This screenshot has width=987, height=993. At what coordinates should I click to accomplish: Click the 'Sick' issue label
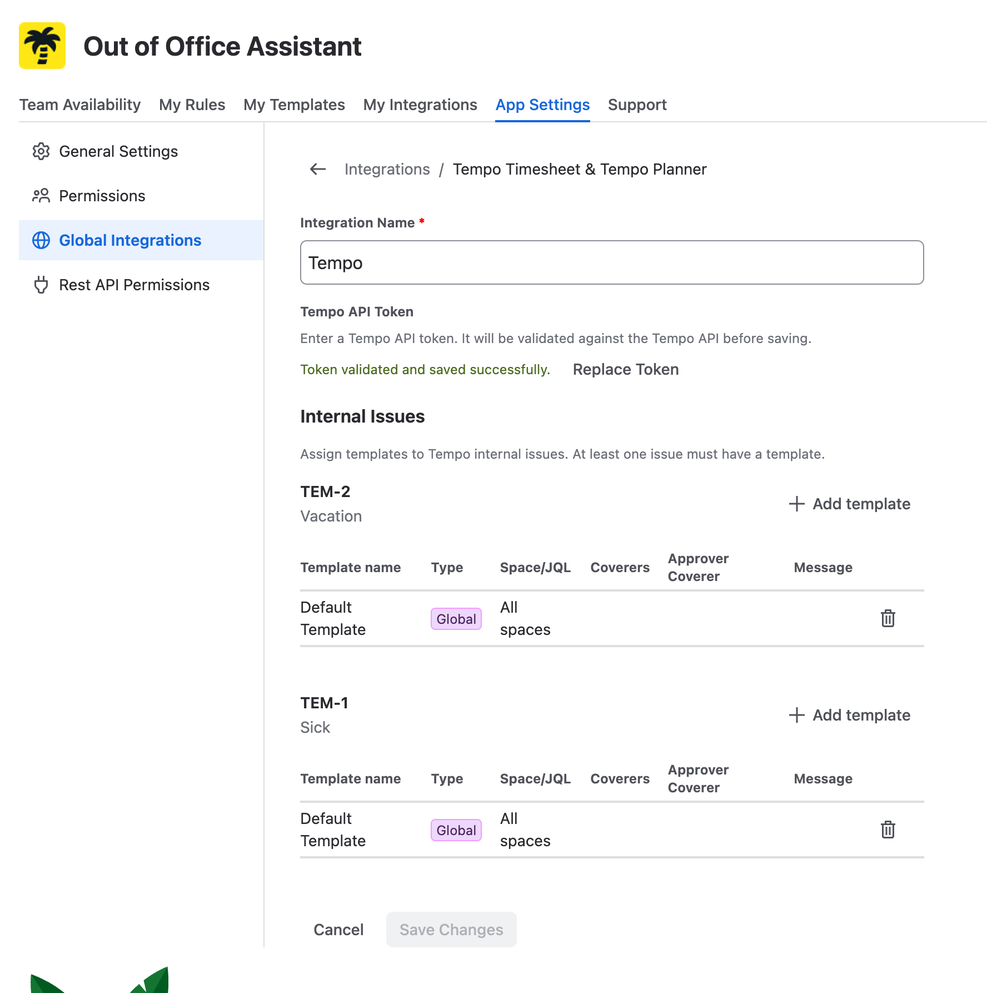click(x=315, y=727)
